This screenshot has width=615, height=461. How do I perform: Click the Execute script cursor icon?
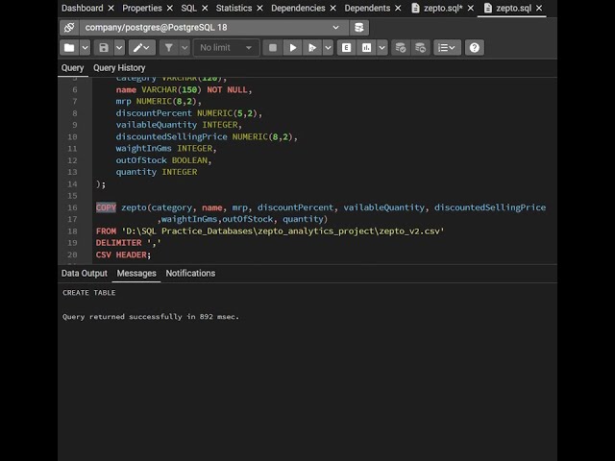(x=312, y=48)
